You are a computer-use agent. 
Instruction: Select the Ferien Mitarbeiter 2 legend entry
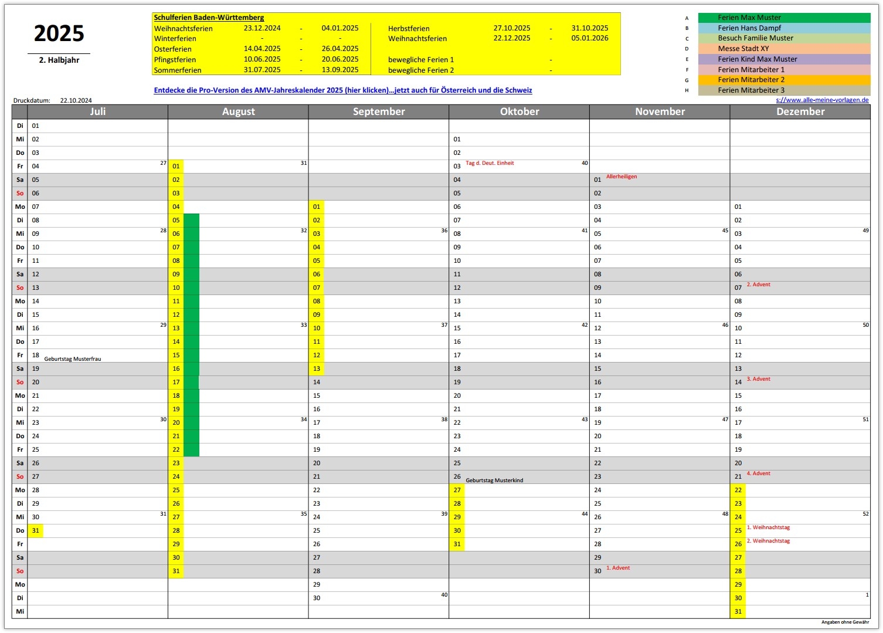(x=784, y=80)
